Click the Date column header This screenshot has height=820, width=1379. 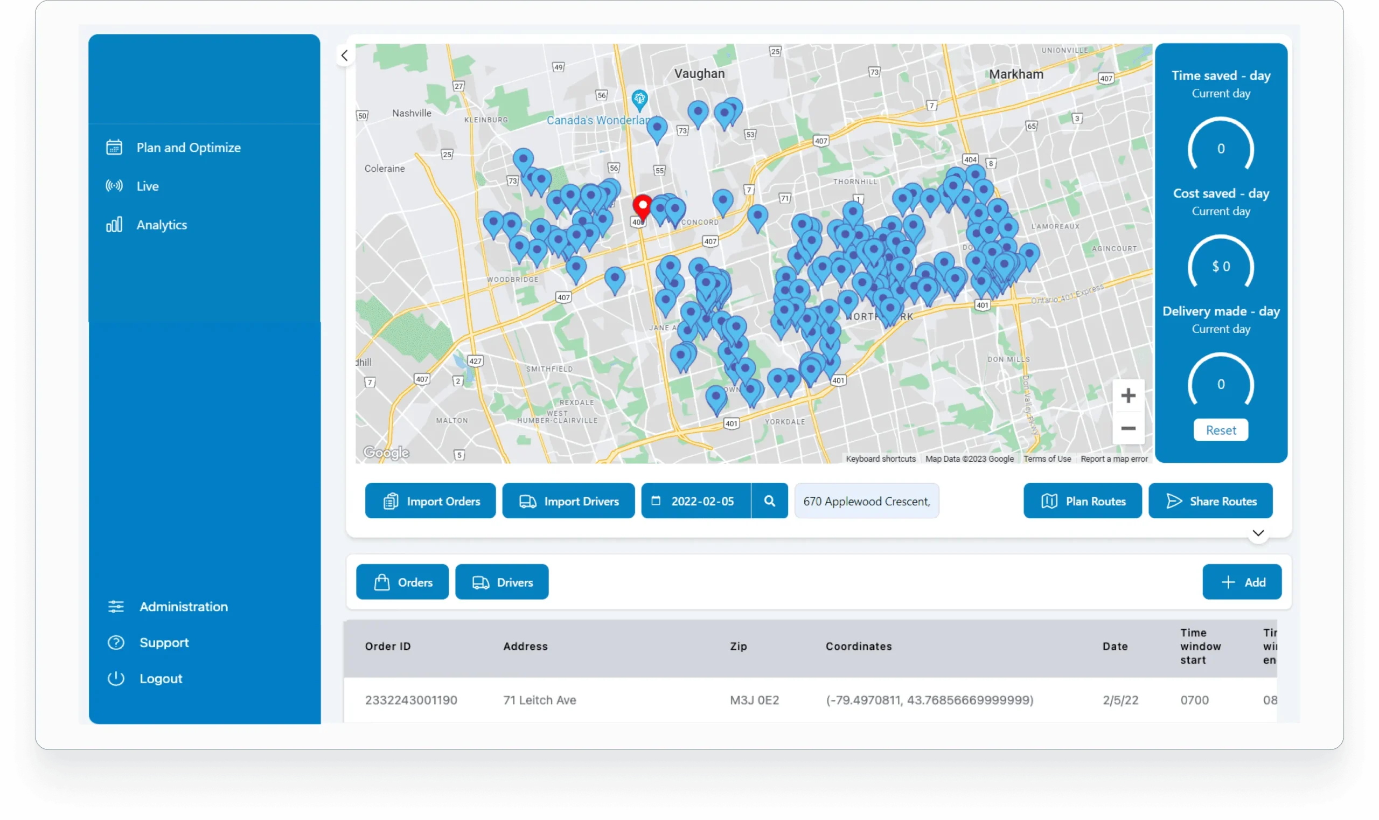coord(1115,646)
